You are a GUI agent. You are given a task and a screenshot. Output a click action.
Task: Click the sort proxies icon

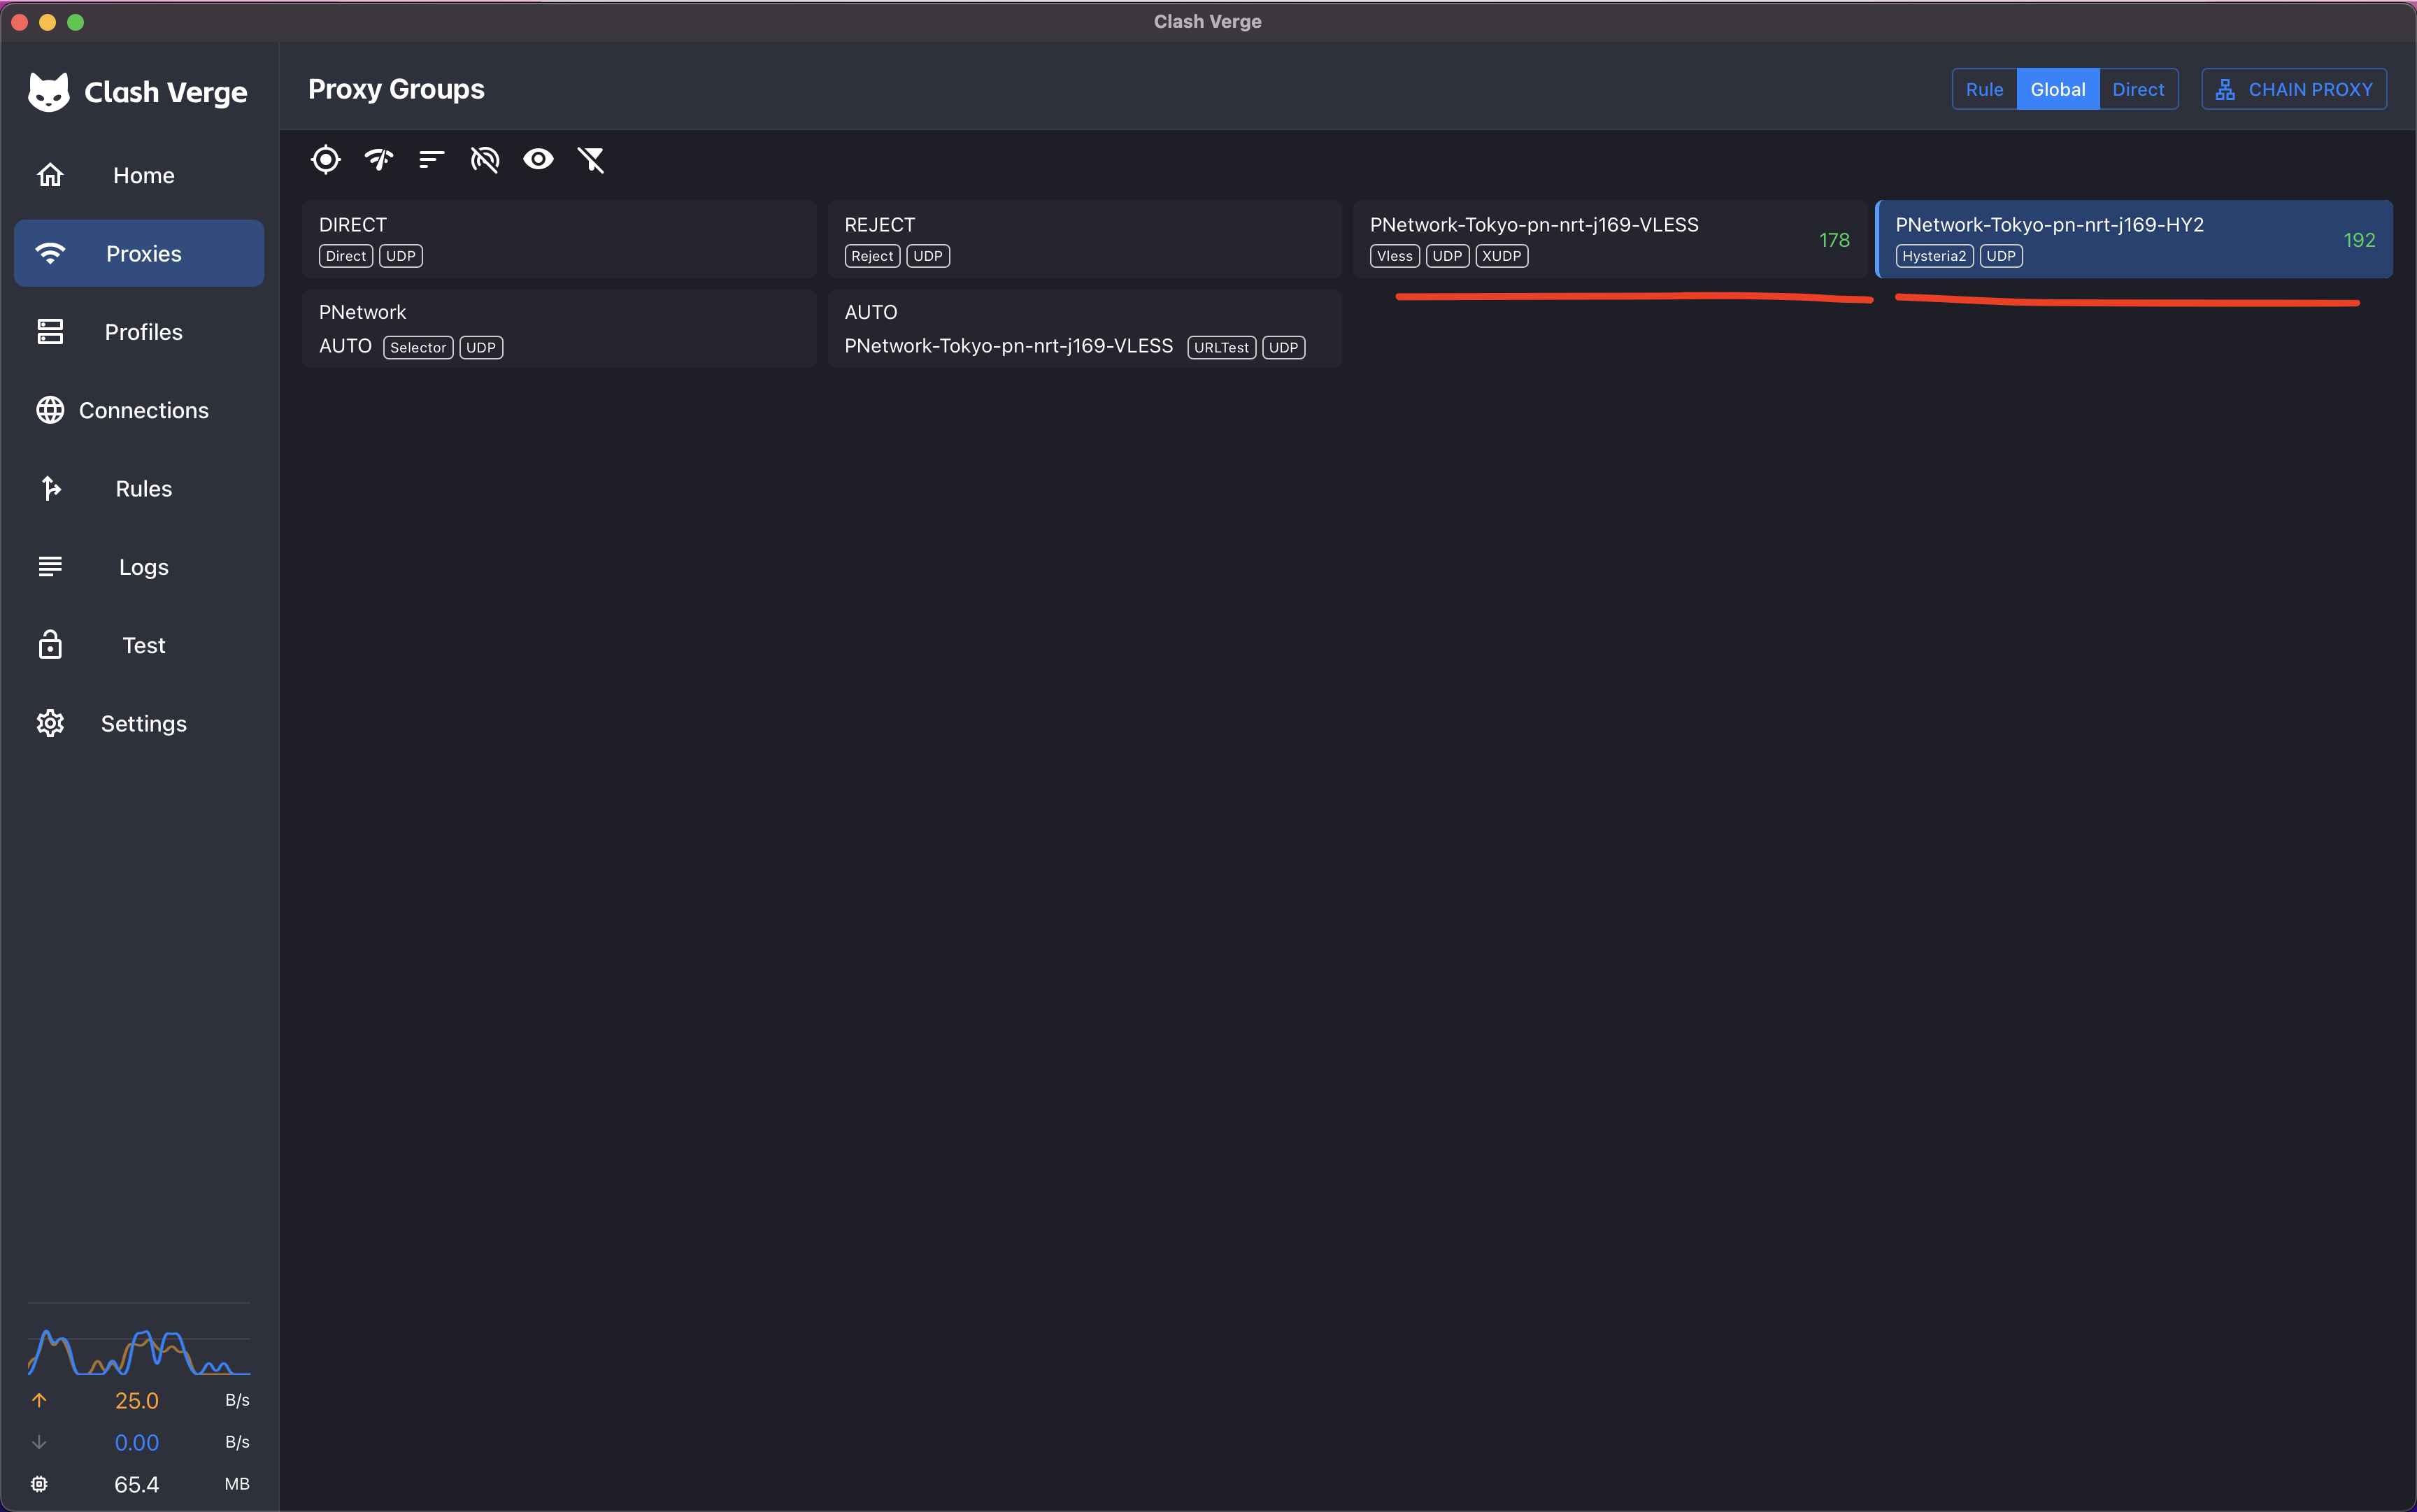[431, 160]
